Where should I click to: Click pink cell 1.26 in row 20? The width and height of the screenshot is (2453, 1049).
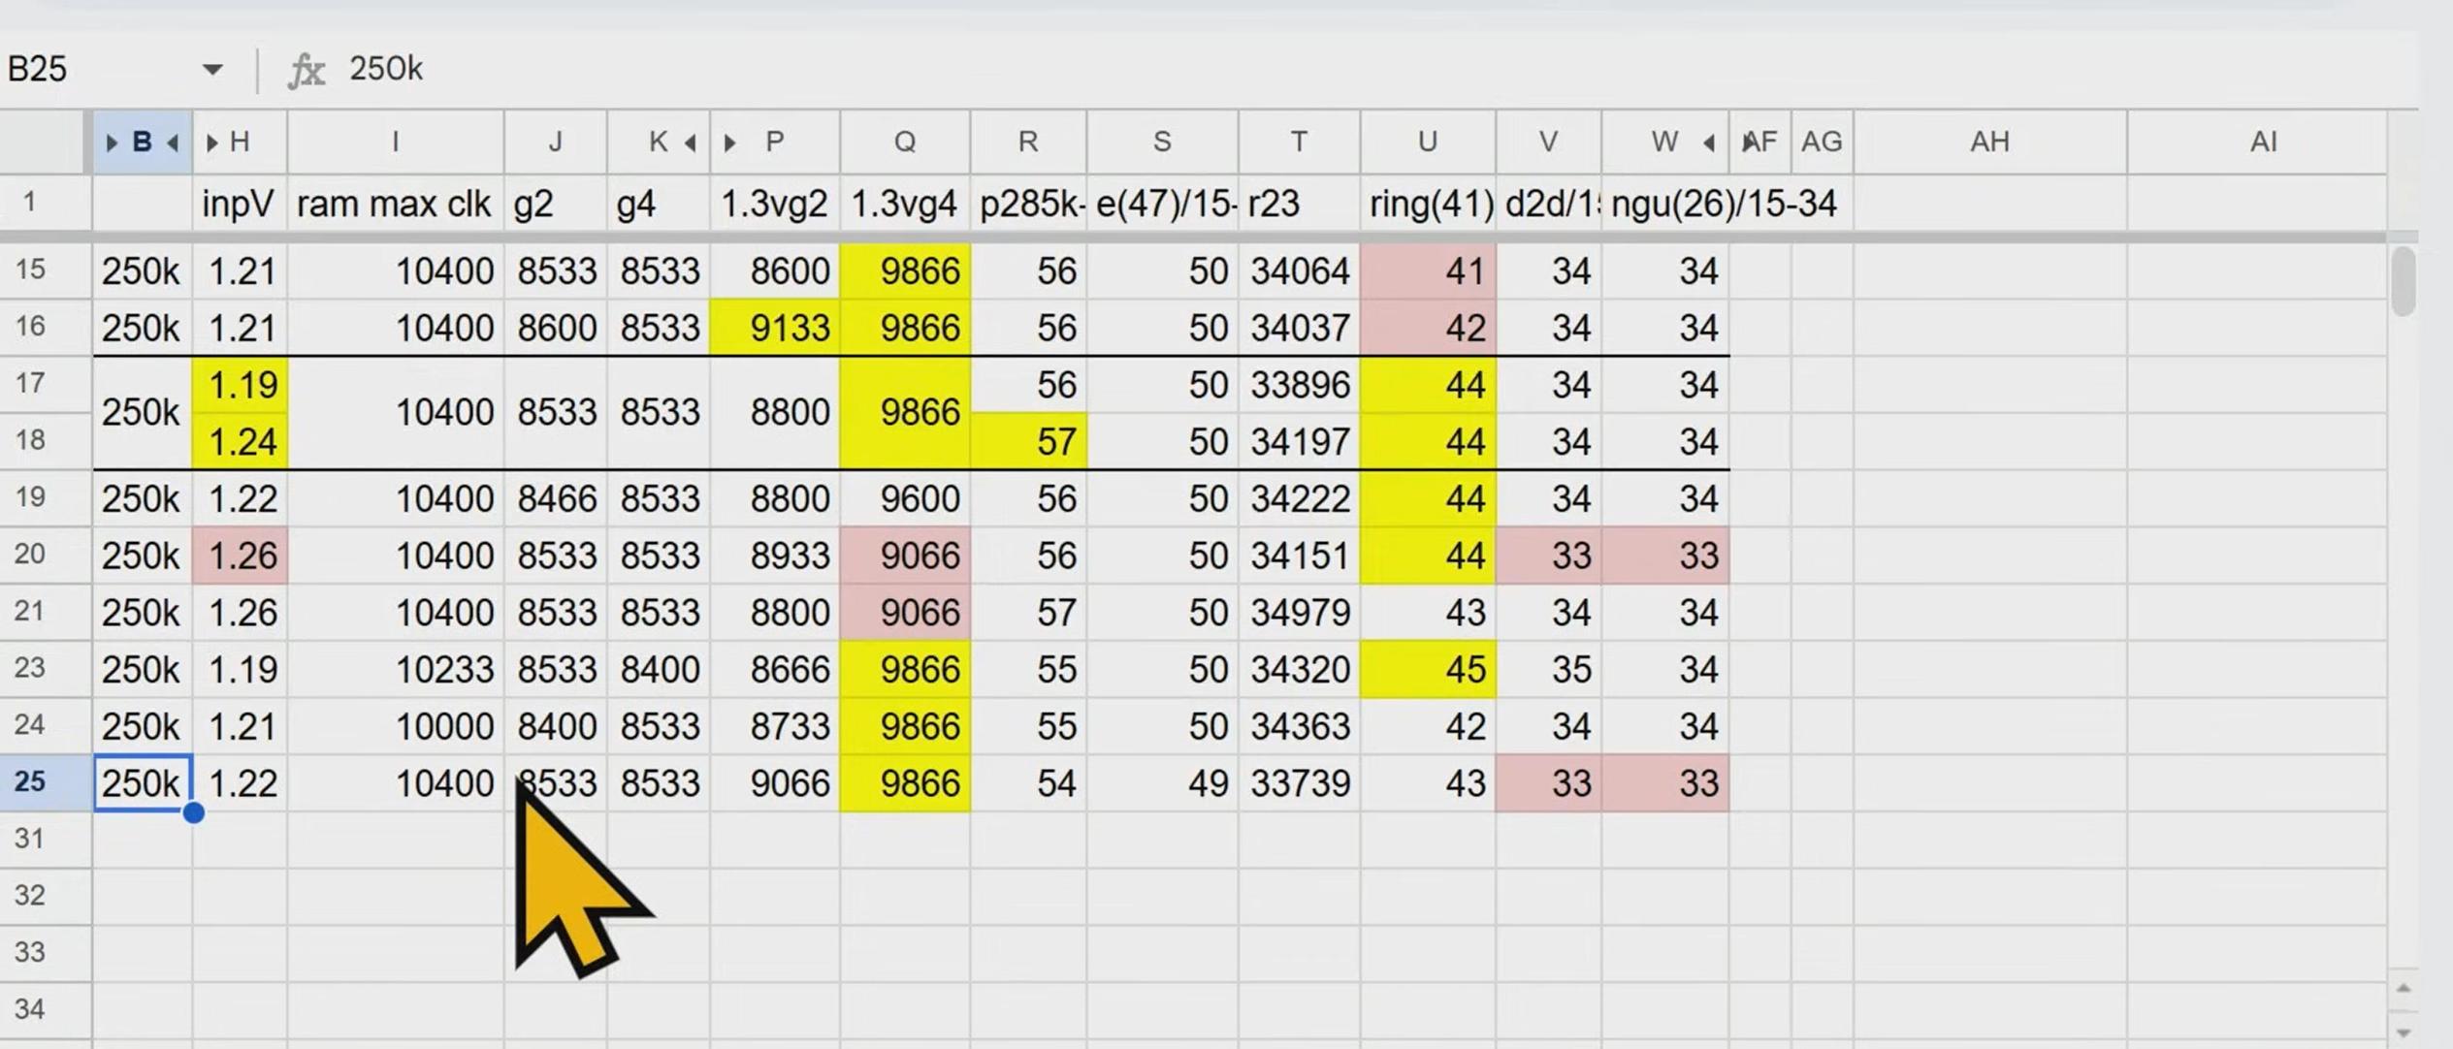[x=241, y=556]
